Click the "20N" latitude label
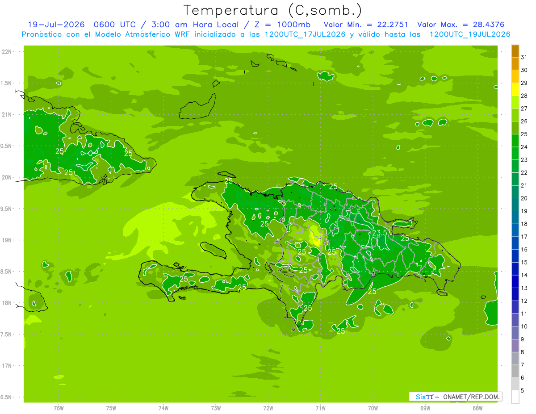The width and height of the screenshot is (536, 414). 7,178
